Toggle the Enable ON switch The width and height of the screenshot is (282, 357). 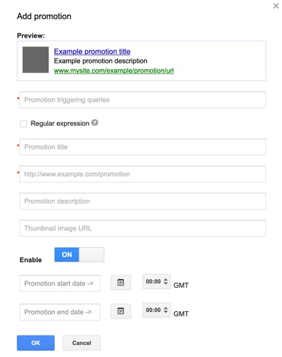pos(79,255)
